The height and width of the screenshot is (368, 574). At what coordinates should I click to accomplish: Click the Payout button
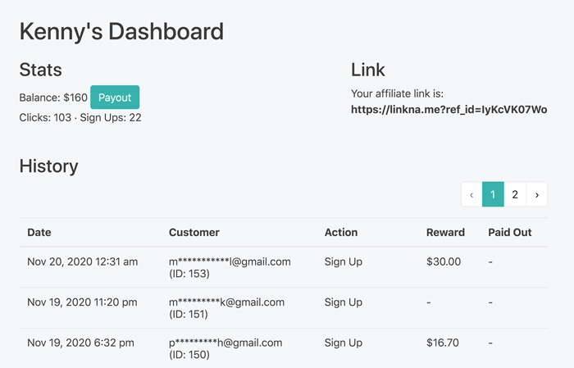115,98
